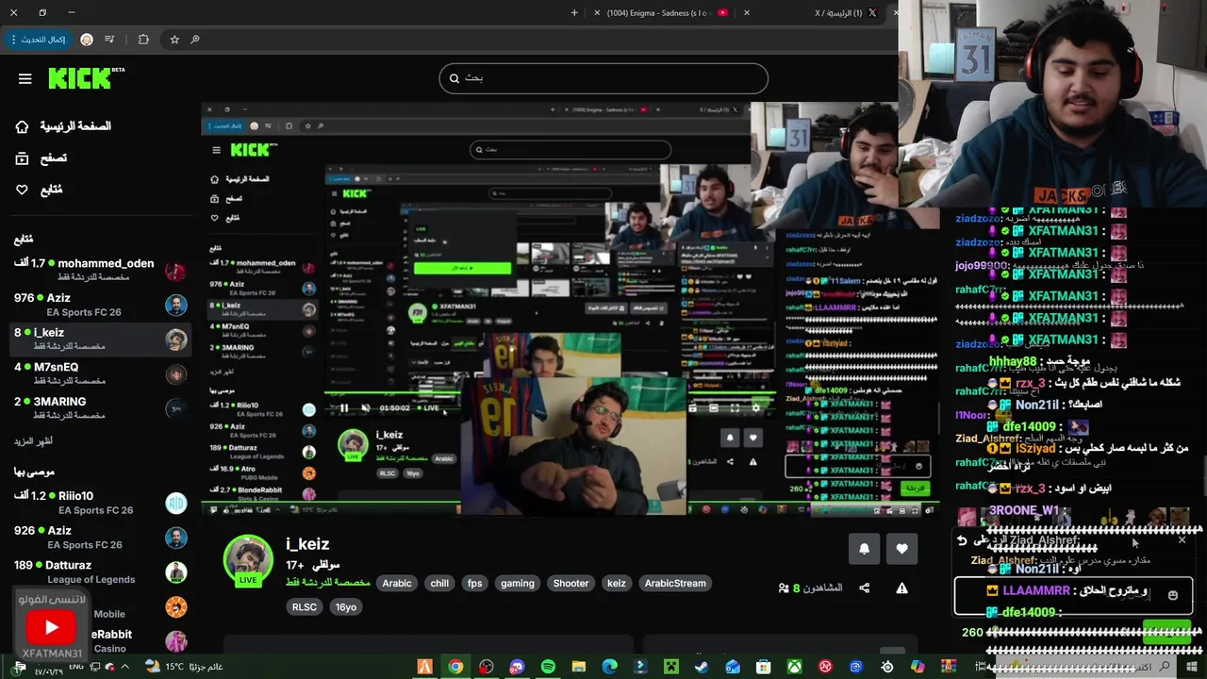Select the RLSC tag

(x=305, y=607)
